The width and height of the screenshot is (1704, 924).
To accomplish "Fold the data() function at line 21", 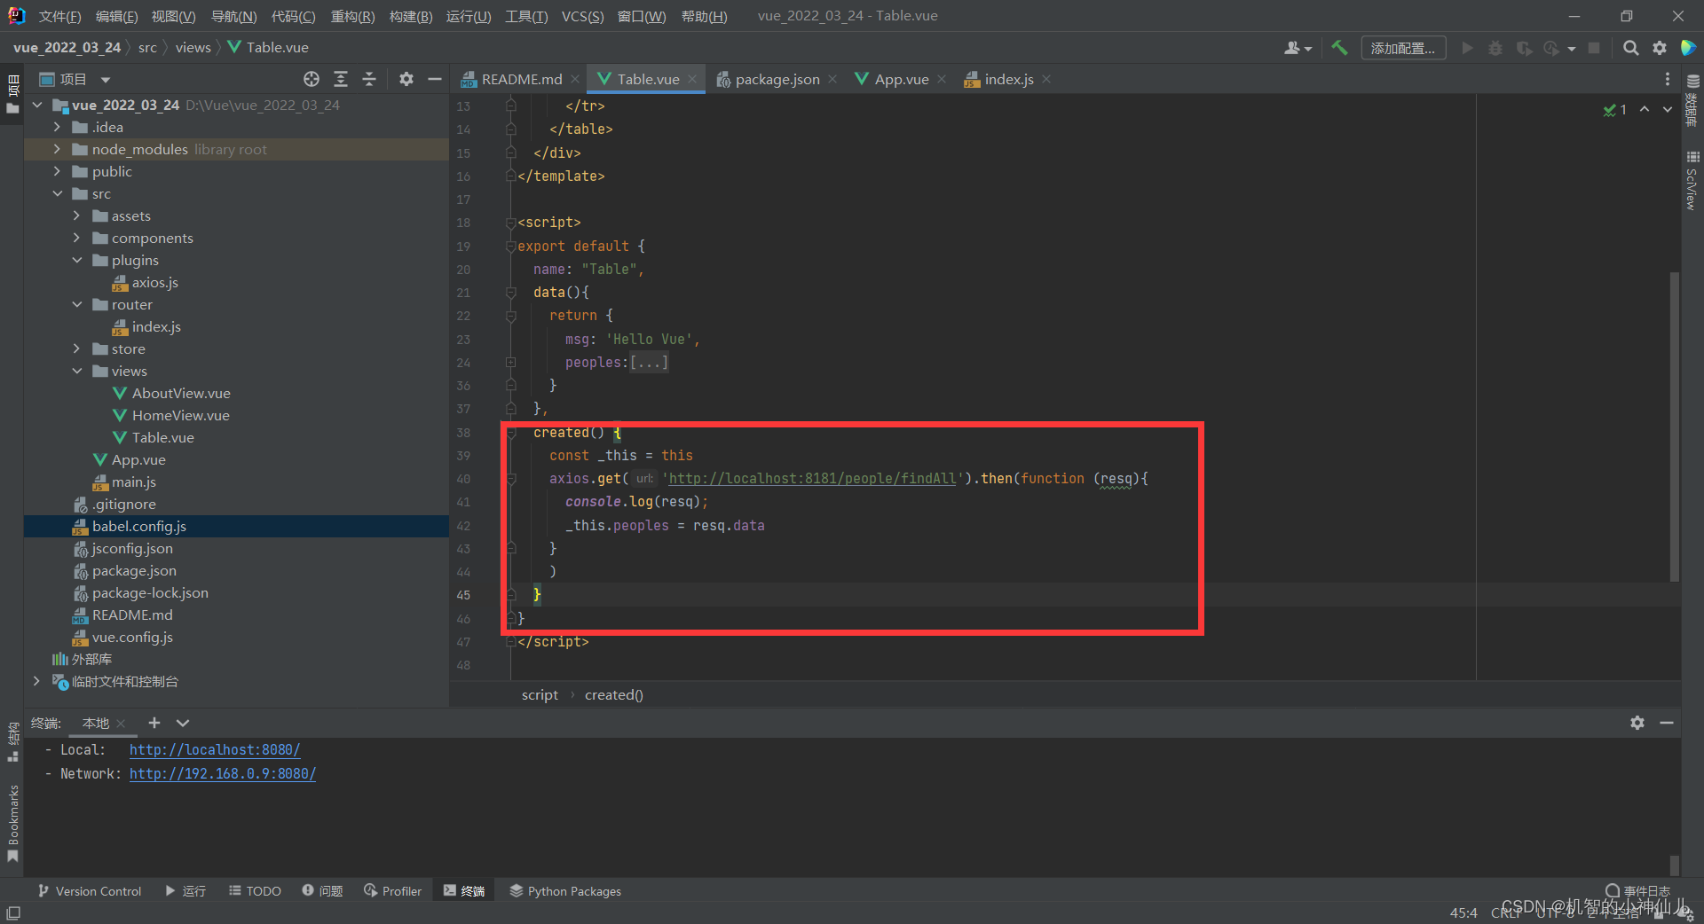I will tap(511, 292).
